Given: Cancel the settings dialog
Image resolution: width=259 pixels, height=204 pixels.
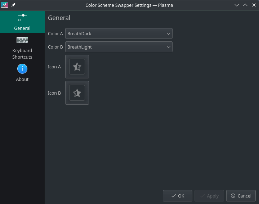Looking at the screenshot, I should tap(241, 196).
